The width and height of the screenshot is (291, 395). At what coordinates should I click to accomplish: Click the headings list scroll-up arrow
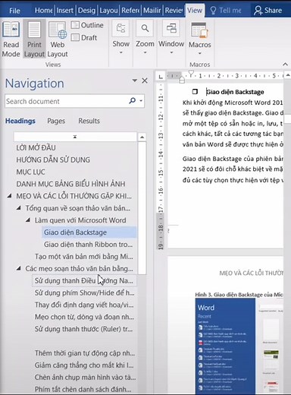142,137
